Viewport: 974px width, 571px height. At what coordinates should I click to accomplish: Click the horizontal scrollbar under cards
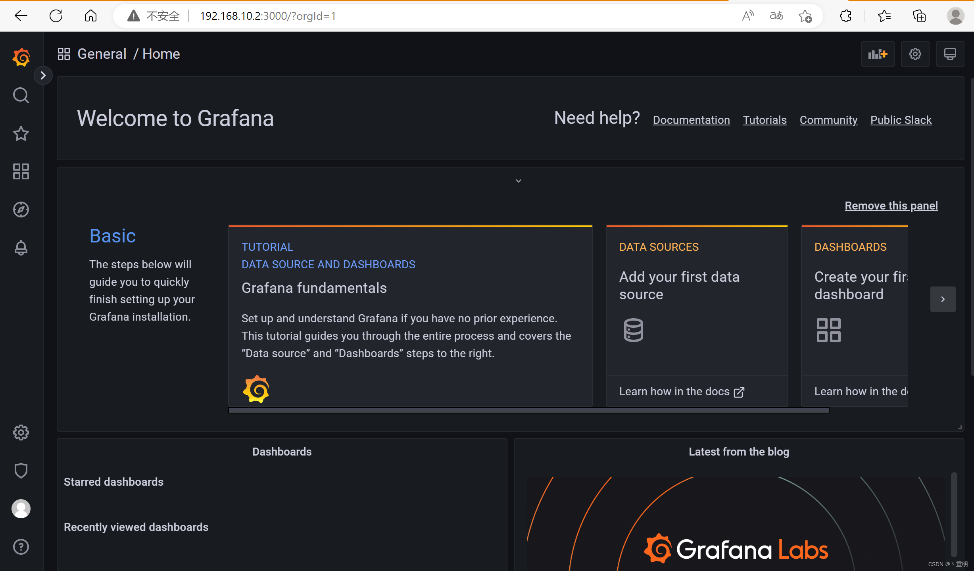[528, 410]
